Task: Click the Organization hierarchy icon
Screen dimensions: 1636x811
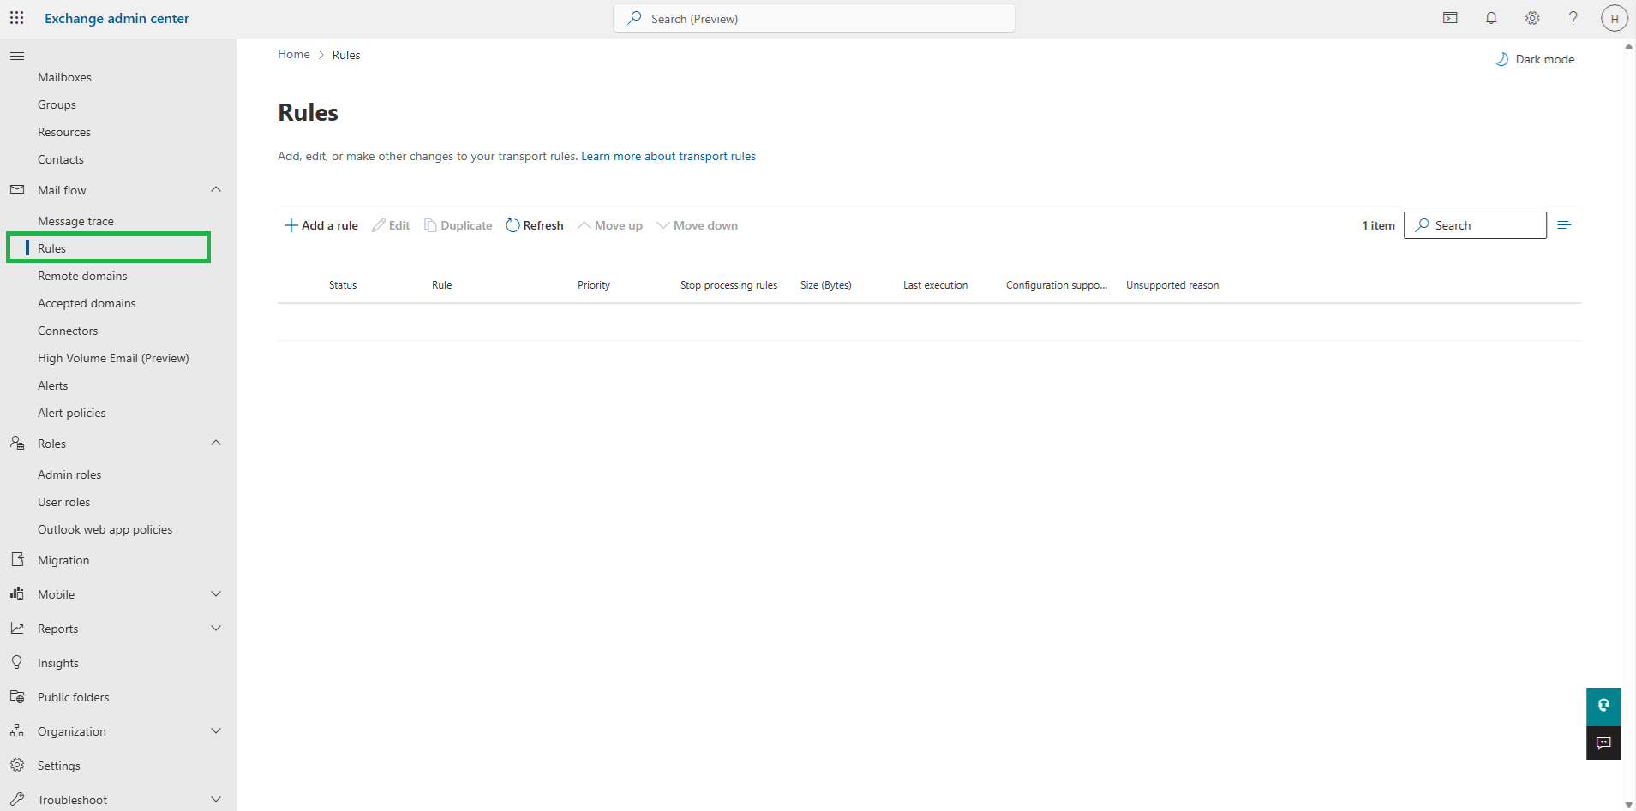Action: coord(17,730)
